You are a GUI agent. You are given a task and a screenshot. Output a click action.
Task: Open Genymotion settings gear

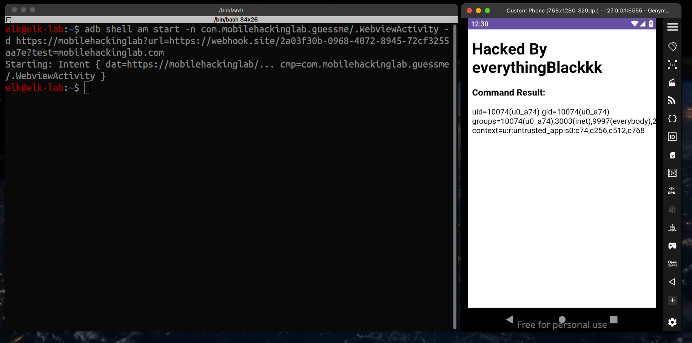(x=672, y=322)
